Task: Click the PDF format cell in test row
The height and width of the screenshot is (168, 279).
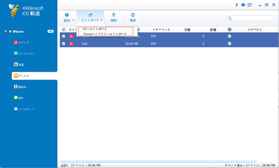Action: [x=153, y=44]
